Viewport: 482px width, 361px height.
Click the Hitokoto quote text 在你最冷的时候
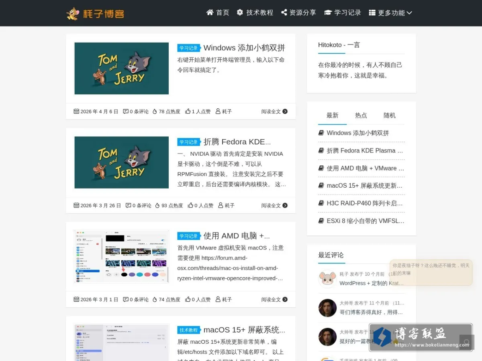point(360,70)
